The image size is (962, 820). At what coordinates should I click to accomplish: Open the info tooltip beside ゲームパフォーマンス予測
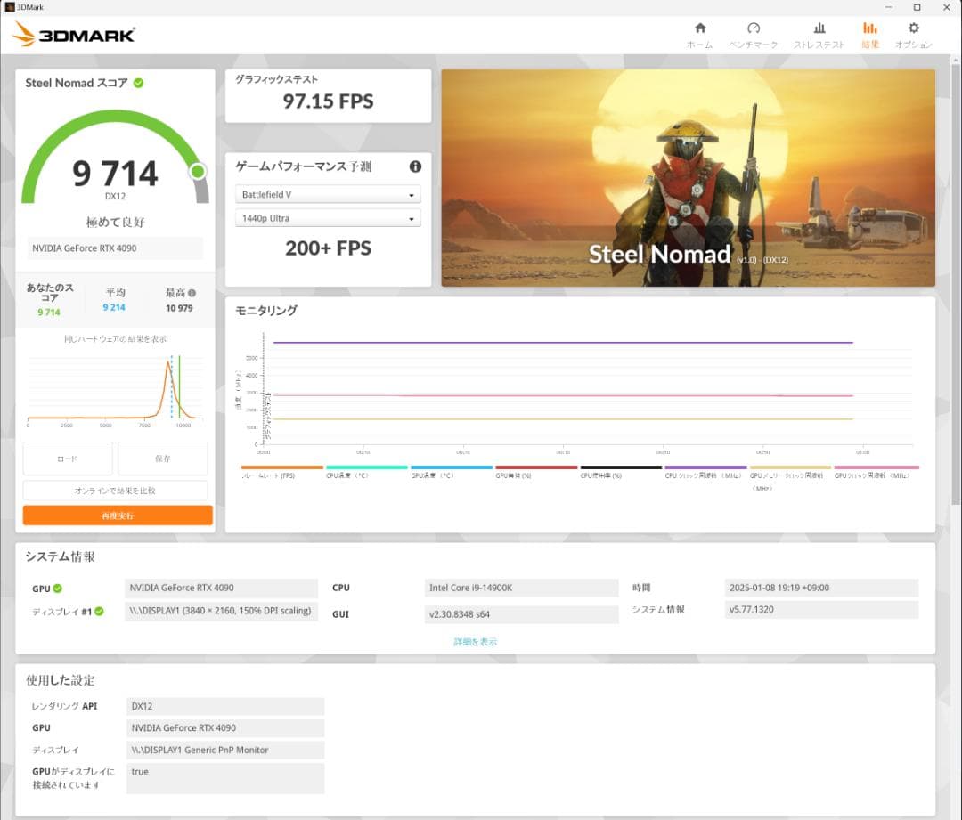[x=414, y=166]
